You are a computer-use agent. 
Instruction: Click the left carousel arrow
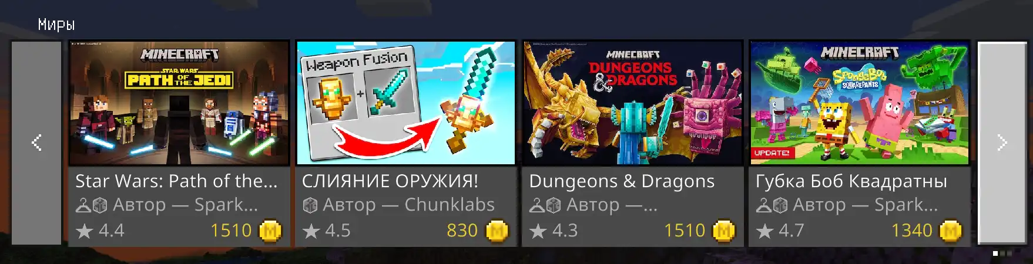[36, 143]
